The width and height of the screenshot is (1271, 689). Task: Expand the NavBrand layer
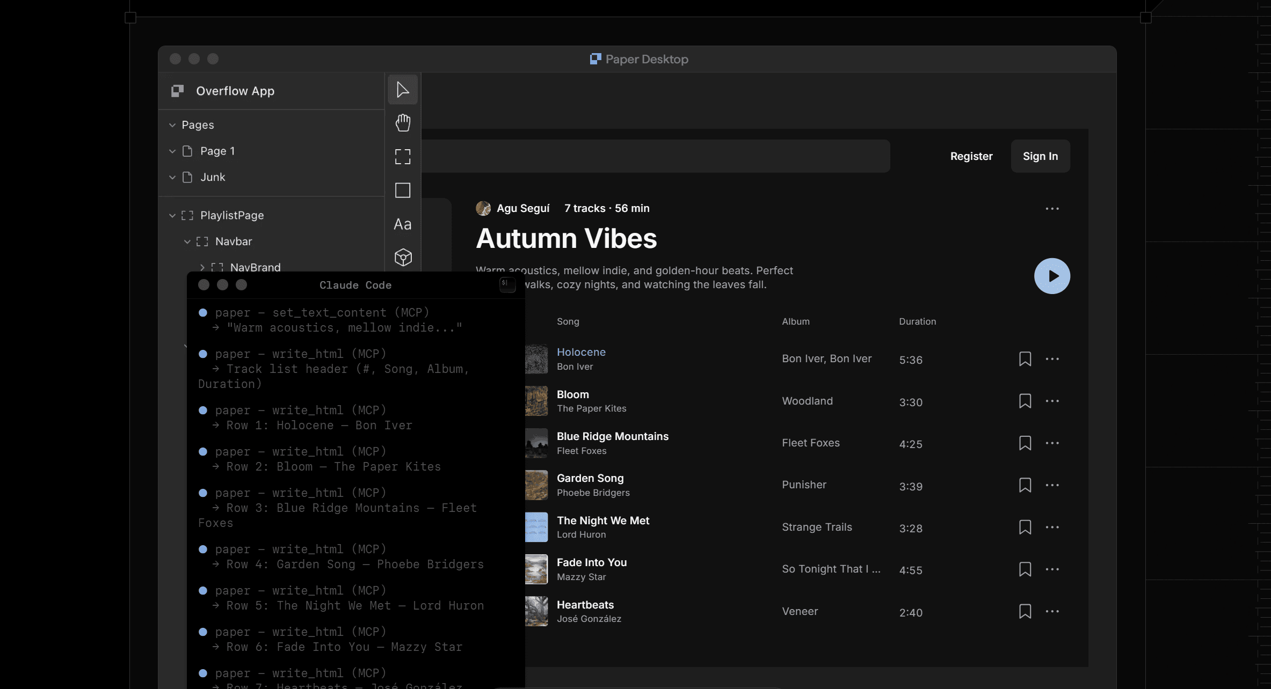[x=202, y=267]
